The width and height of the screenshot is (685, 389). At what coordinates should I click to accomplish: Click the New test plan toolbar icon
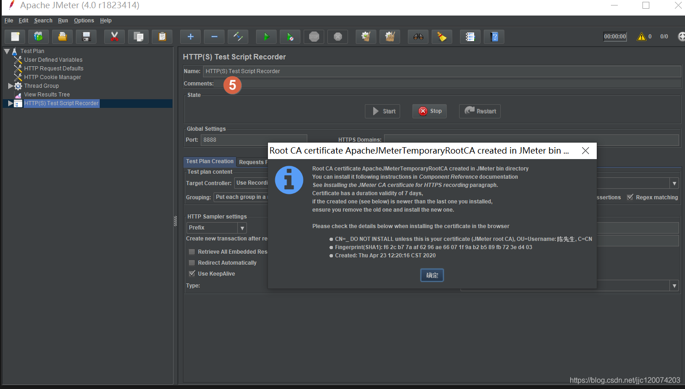click(x=15, y=37)
